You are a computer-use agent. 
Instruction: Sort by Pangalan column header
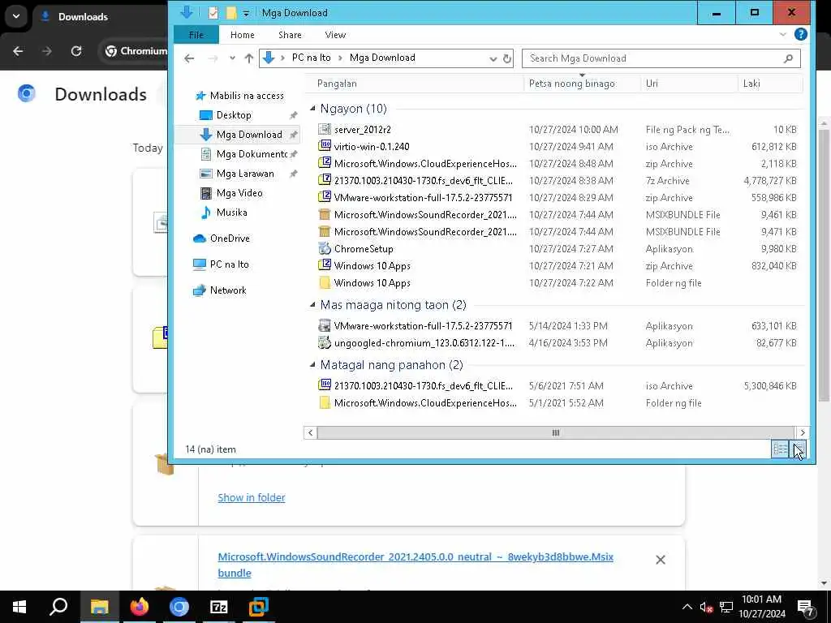coord(415,84)
